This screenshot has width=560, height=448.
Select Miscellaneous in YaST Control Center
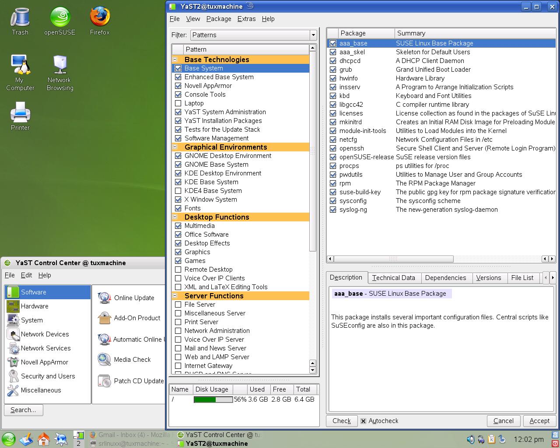(48, 390)
